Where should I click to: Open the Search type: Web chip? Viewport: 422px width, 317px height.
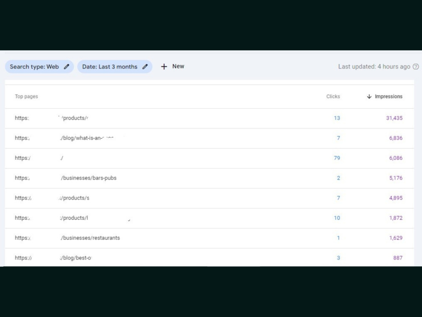[x=39, y=67]
